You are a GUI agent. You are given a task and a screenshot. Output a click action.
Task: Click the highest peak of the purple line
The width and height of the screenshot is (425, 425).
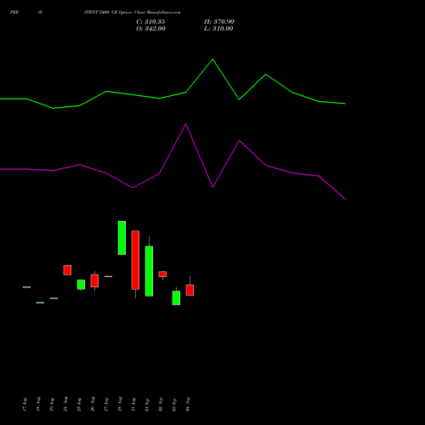(x=186, y=124)
